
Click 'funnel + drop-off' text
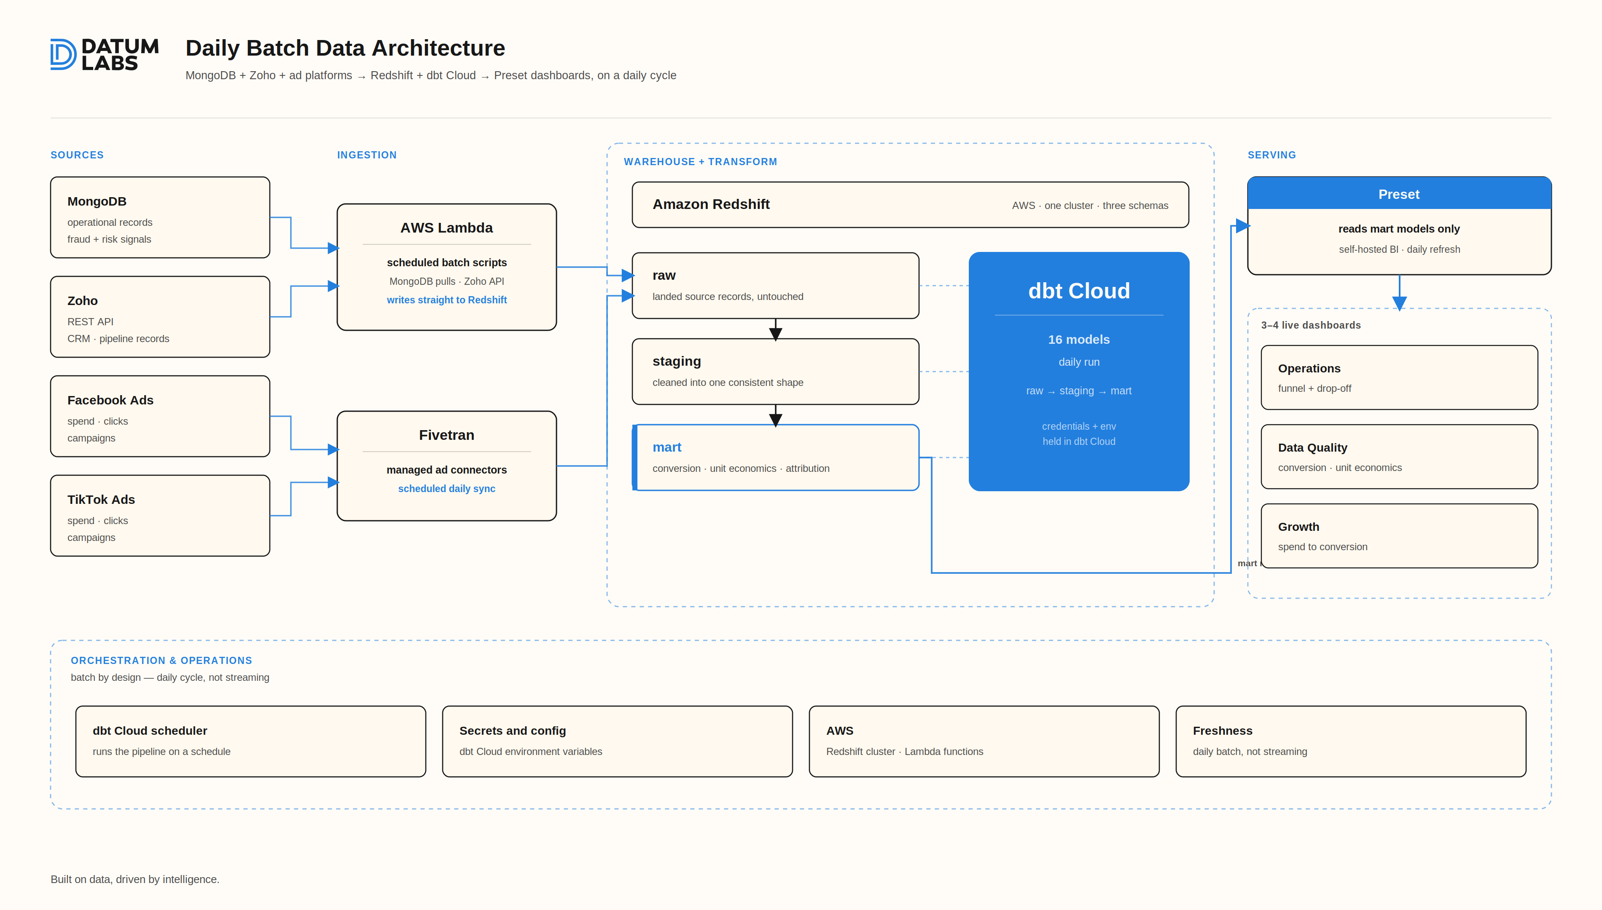click(x=1314, y=389)
